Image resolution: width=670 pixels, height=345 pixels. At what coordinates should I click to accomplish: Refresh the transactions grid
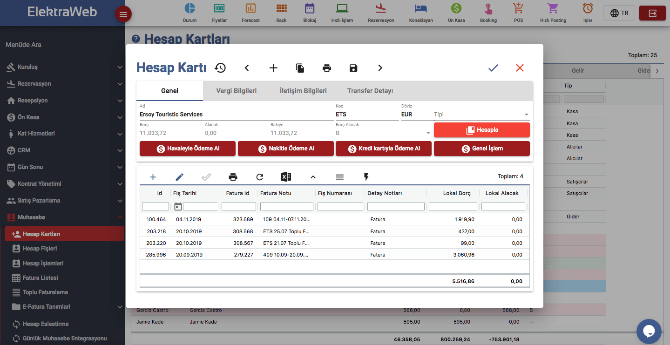[x=260, y=177]
